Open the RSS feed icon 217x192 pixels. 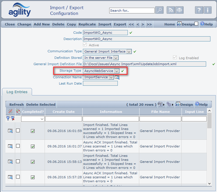pyautogui.click(x=171, y=10)
